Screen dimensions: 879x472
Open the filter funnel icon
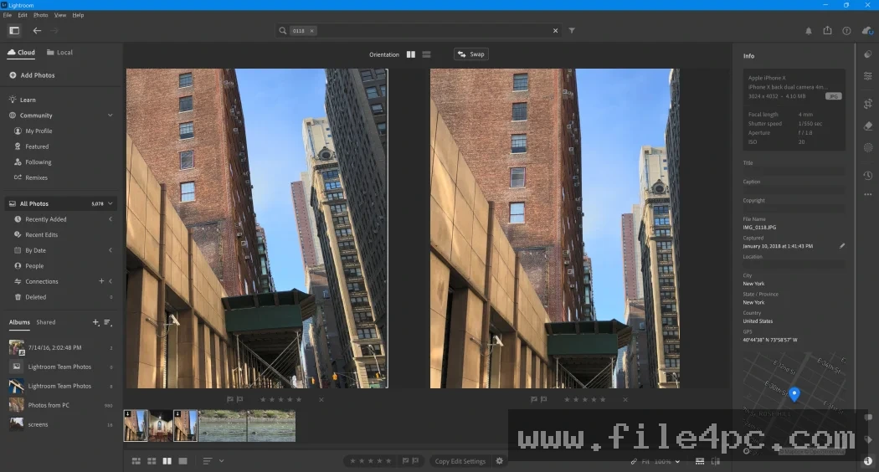pyautogui.click(x=572, y=31)
